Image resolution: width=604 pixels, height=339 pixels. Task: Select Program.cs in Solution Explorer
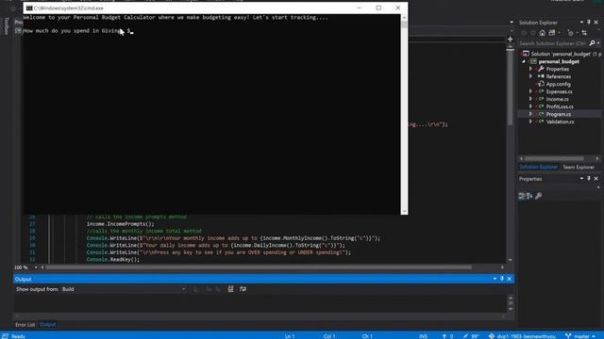(558, 114)
